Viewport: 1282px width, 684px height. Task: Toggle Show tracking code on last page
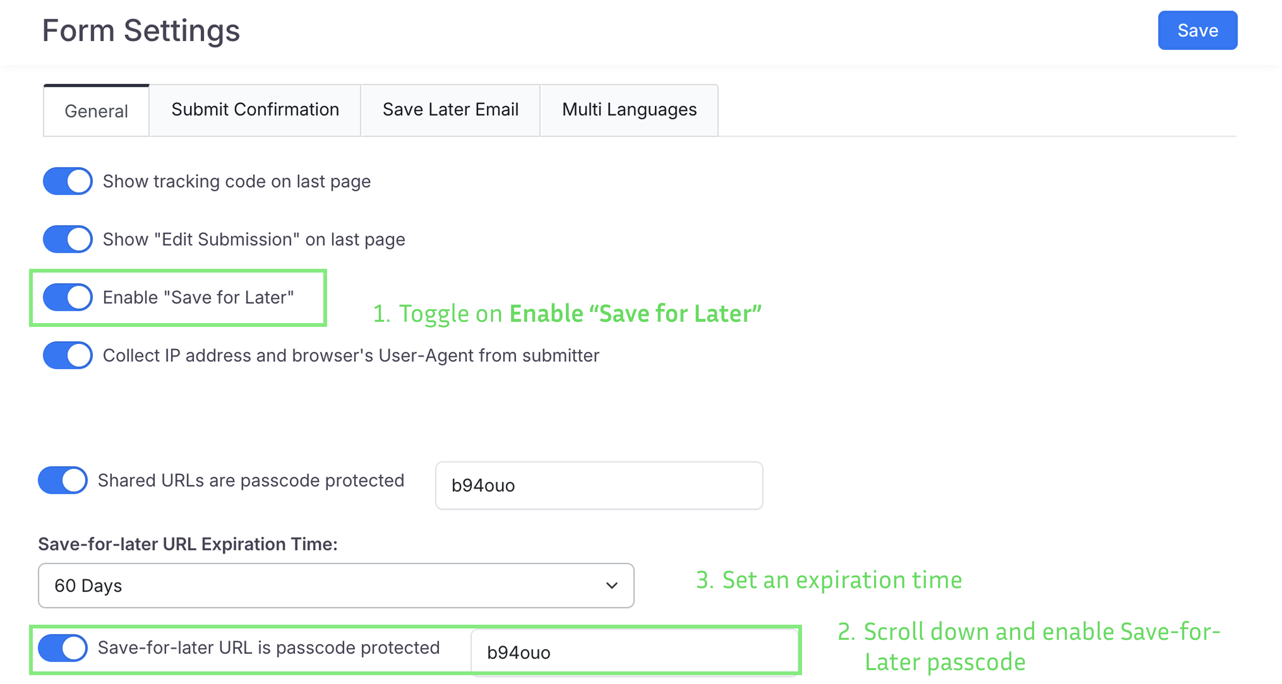[68, 181]
